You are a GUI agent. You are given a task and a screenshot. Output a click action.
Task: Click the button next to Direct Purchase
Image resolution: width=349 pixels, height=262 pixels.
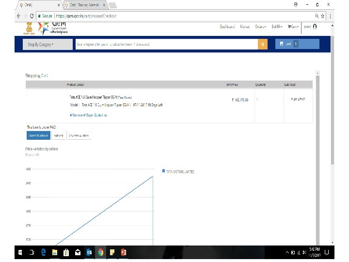59,135
